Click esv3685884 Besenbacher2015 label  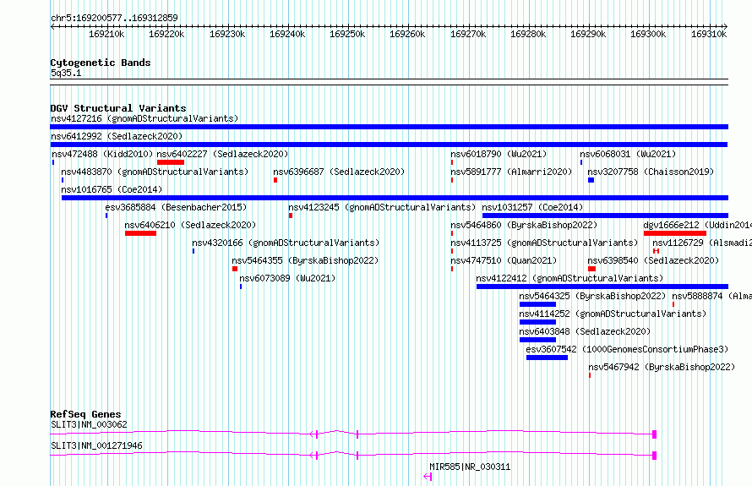point(176,207)
